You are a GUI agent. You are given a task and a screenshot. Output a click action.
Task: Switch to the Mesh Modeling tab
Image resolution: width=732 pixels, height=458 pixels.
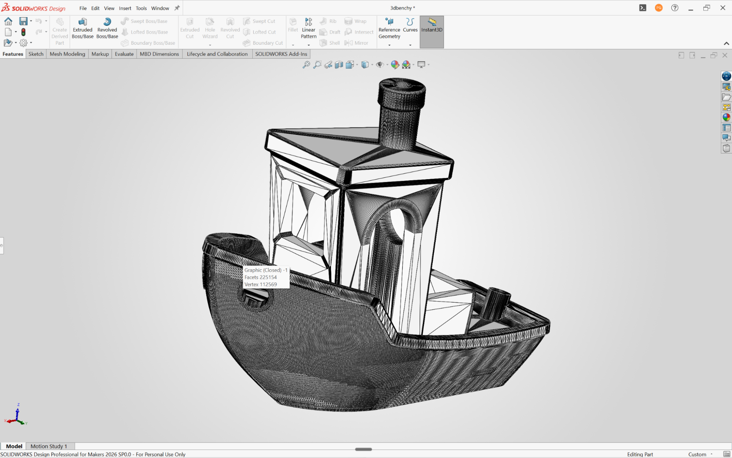[x=67, y=54]
